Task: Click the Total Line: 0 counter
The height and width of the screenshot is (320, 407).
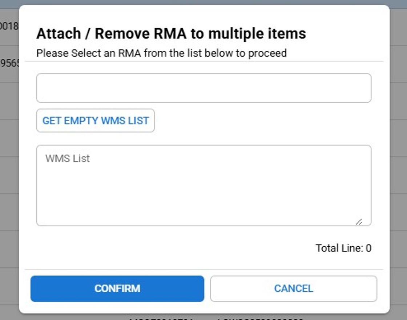Action: tap(343, 248)
